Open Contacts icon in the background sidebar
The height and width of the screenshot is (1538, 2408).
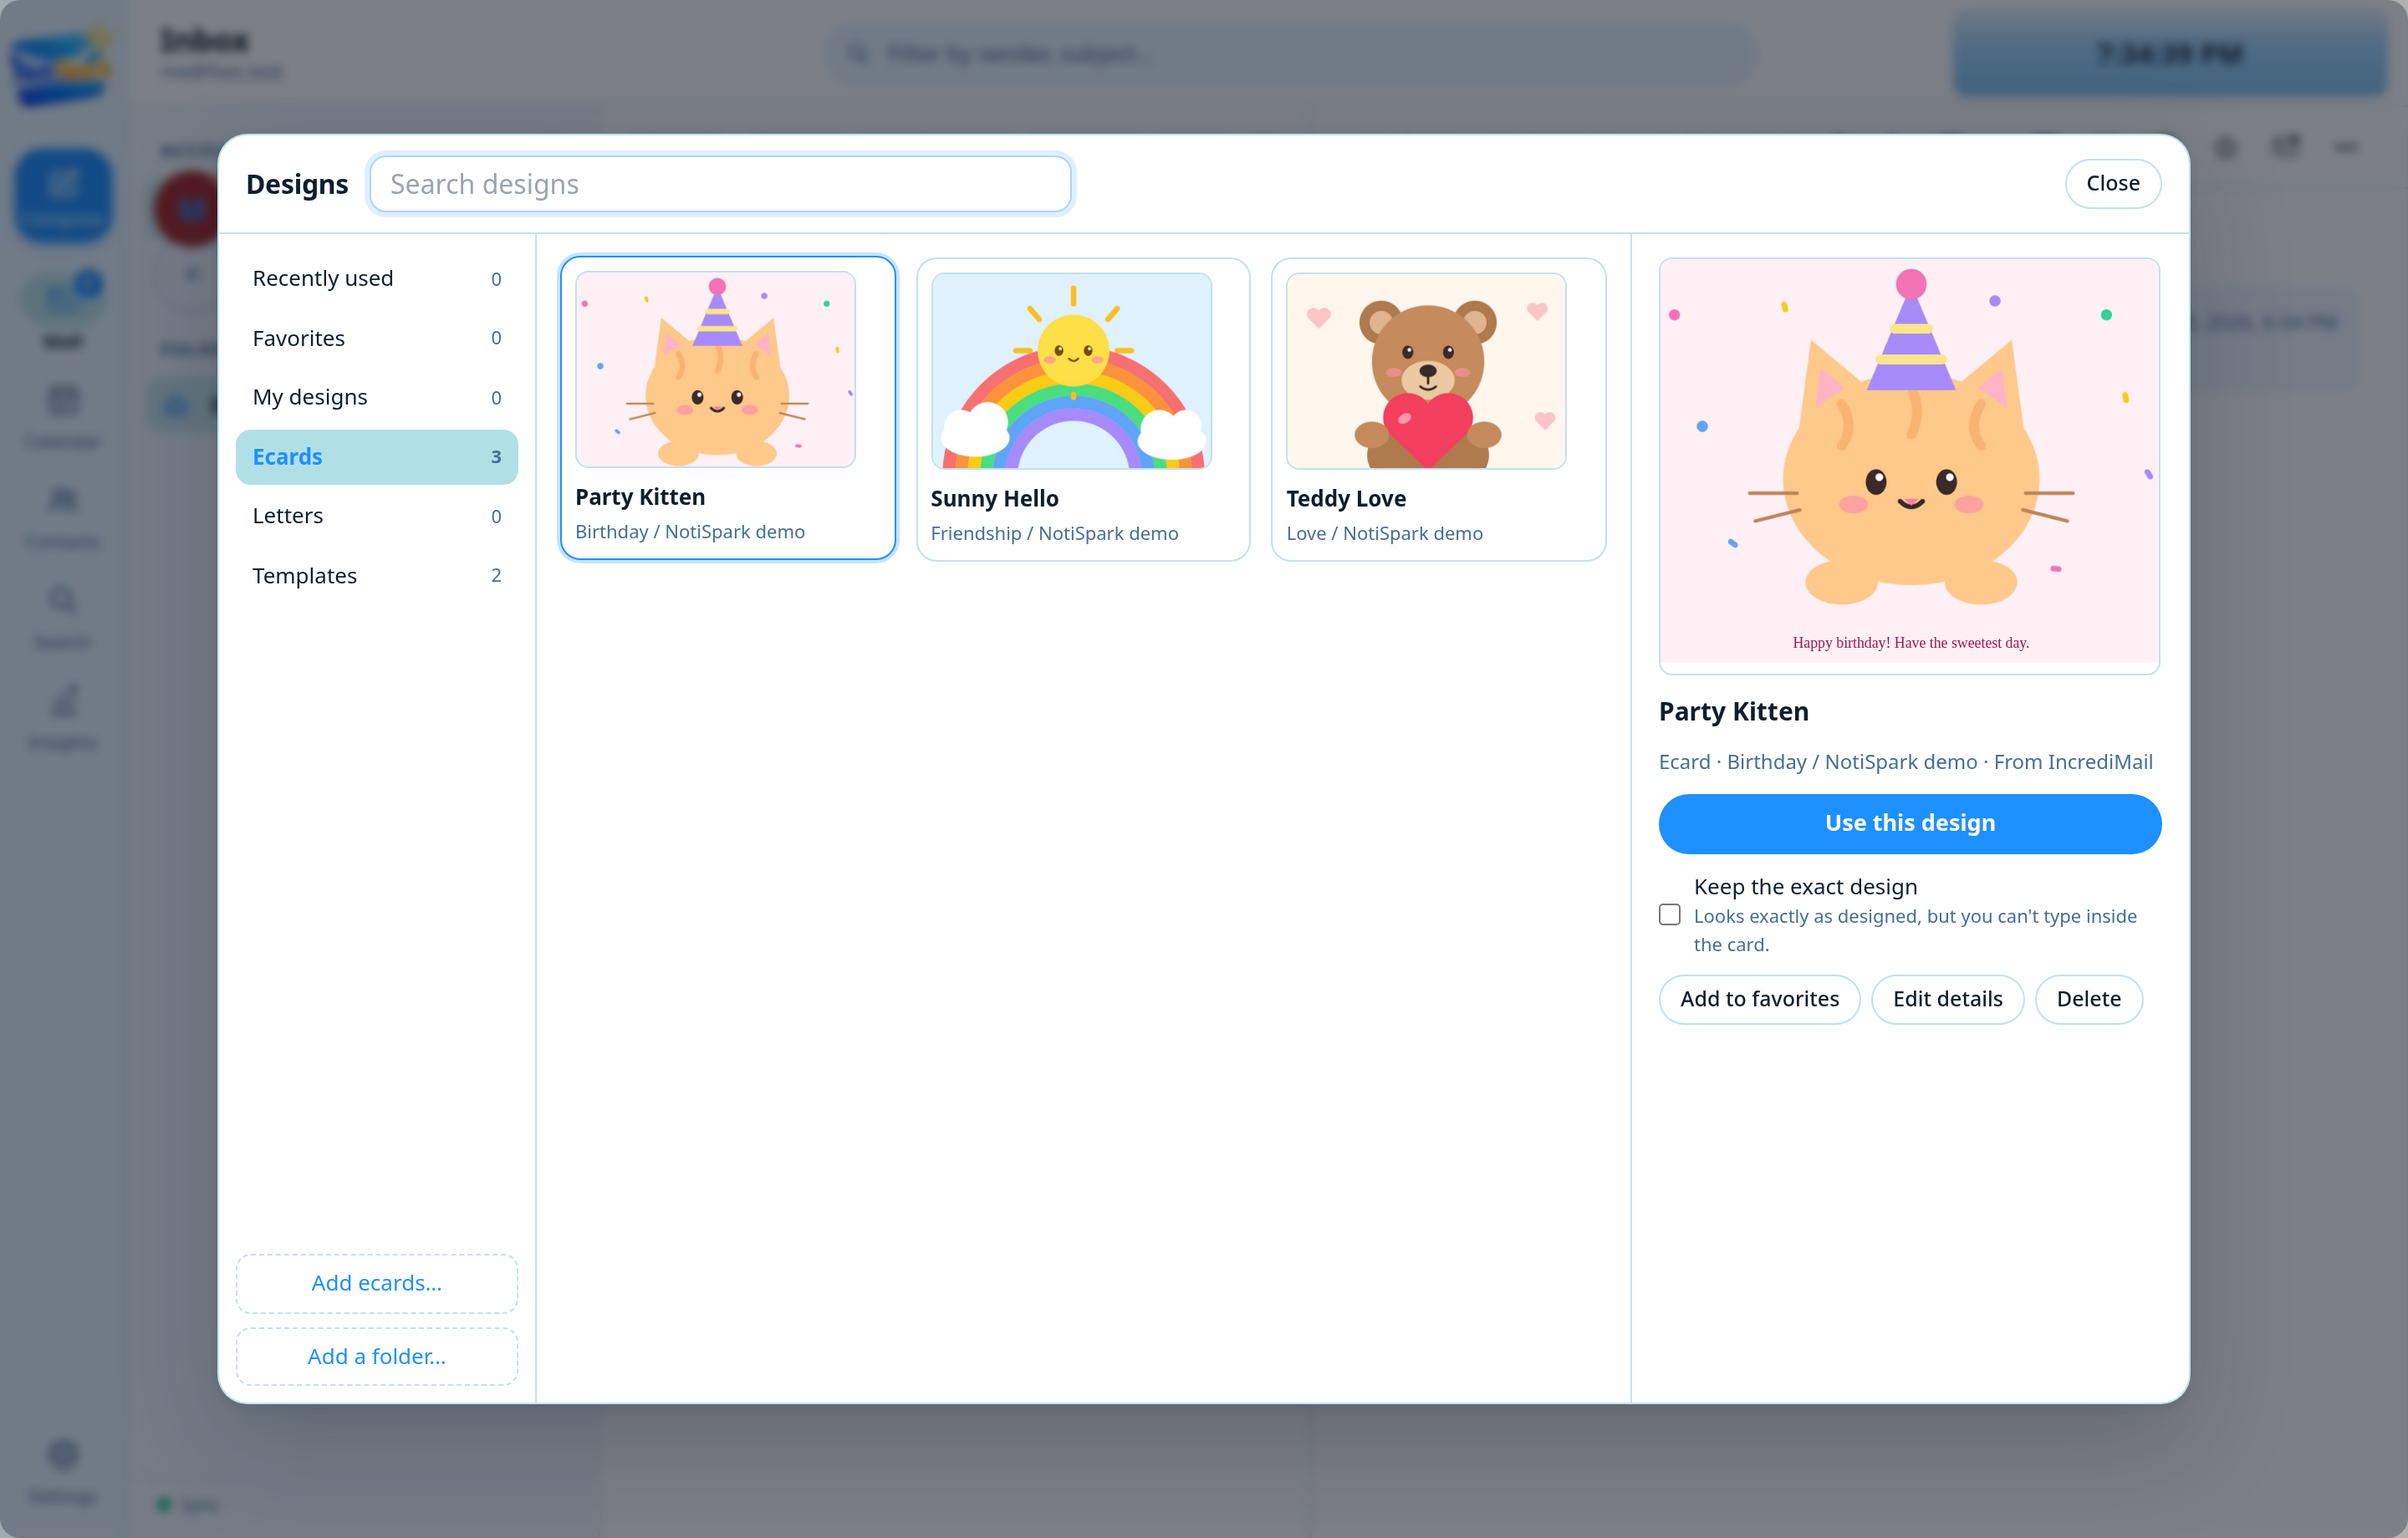click(x=63, y=518)
